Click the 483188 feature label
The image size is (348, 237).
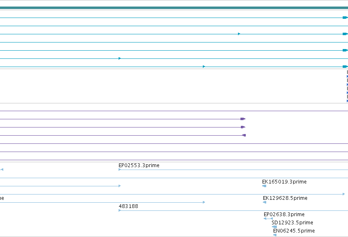point(128,206)
